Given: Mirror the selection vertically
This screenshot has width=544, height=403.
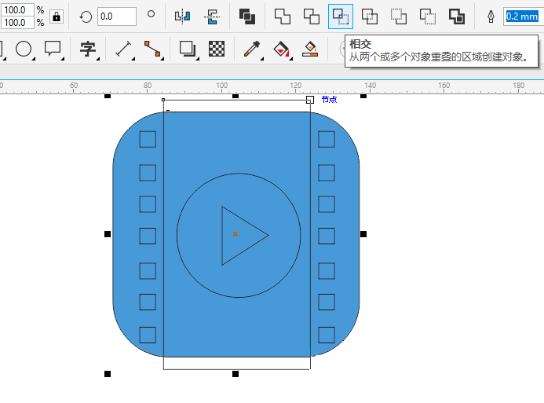Looking at the screenshot, I should click(x=211, y=16).
